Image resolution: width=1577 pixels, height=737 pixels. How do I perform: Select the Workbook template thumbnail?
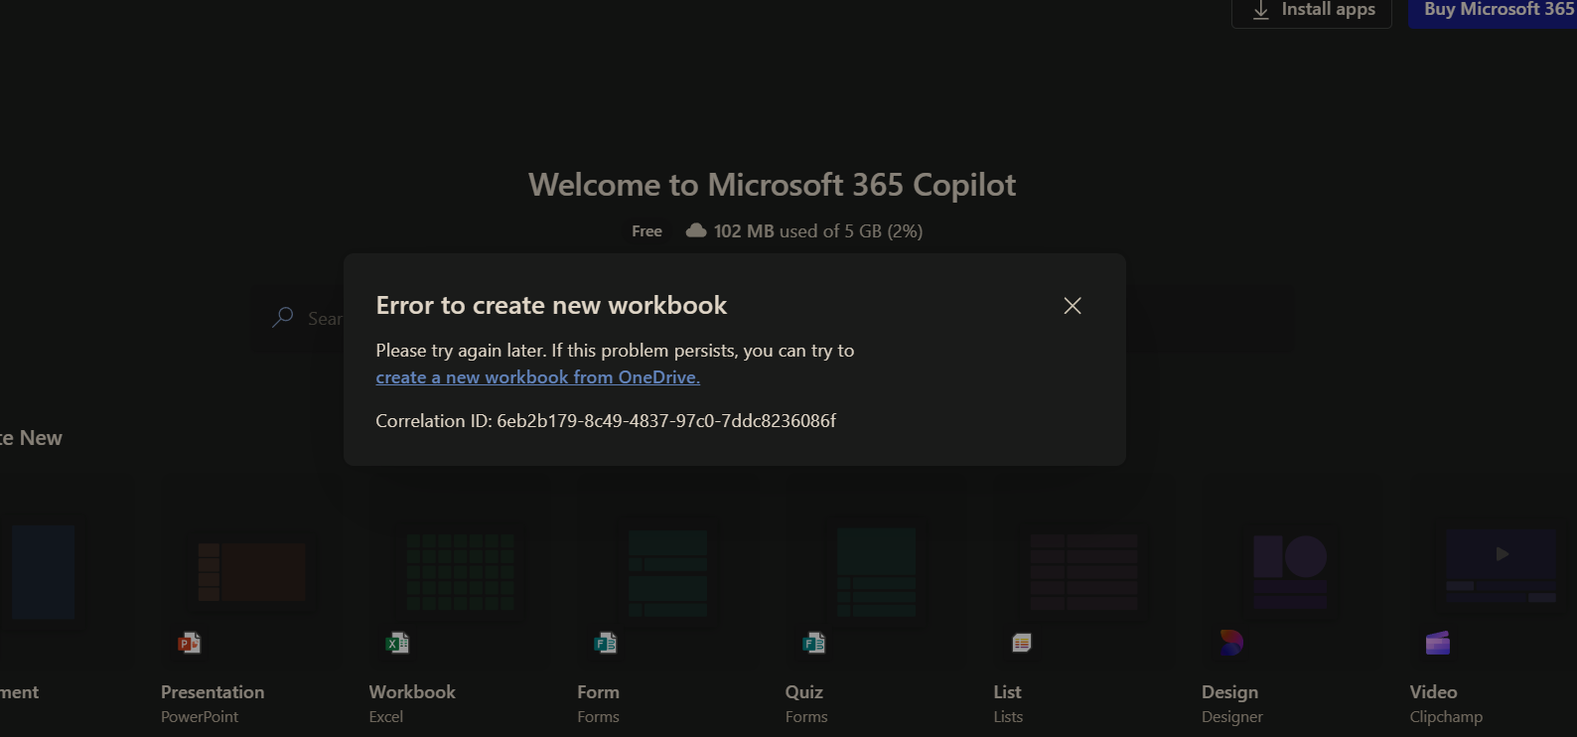click(460, 572)
